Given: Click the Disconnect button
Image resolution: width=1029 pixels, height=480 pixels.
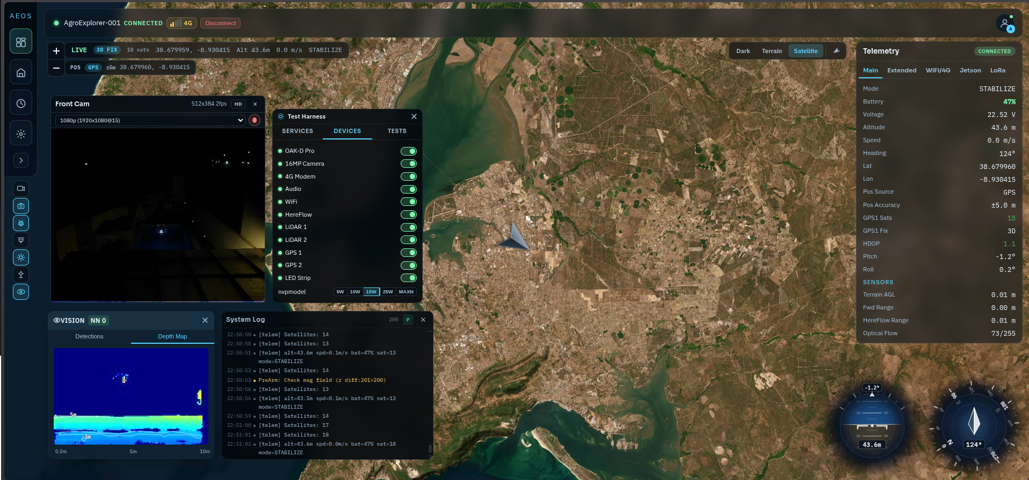Looking at the screenshot, I should [x=220, y=23].
